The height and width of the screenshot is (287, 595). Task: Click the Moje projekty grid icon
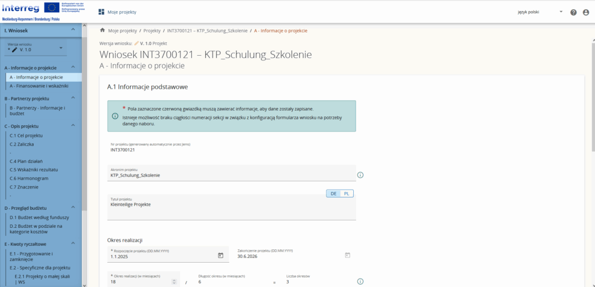(x=102, y=12)
